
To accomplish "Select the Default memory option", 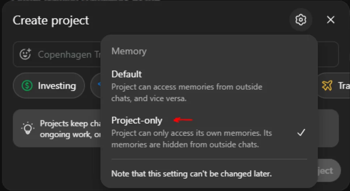I will 126,74.
